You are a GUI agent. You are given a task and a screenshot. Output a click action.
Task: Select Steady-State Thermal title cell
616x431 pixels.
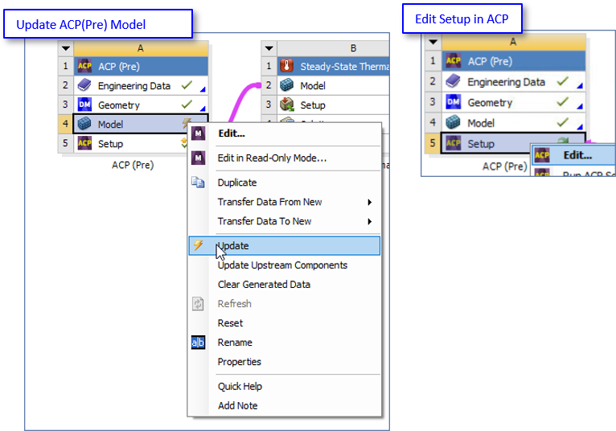pos(333,66)
